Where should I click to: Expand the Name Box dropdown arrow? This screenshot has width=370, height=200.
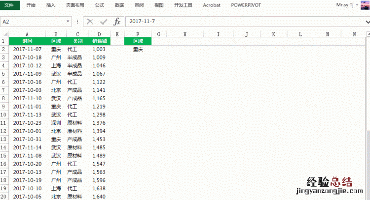click(68, 22)
